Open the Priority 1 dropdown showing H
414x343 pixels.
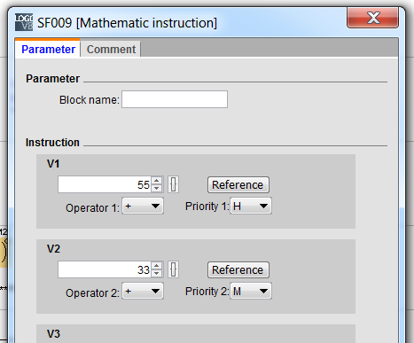(251, 206)
